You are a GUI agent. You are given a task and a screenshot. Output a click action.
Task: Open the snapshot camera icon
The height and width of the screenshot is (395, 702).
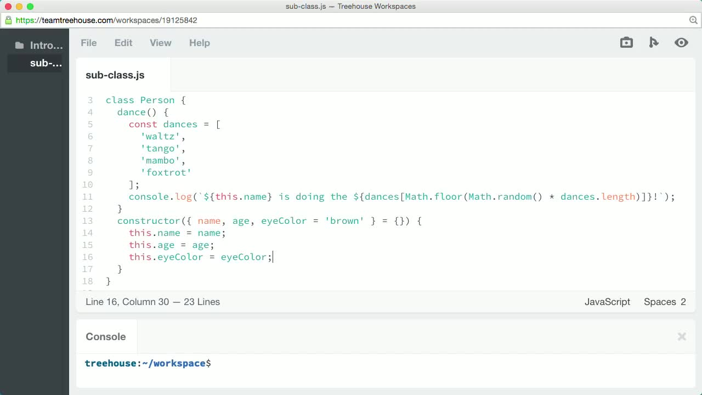(626, 42)
